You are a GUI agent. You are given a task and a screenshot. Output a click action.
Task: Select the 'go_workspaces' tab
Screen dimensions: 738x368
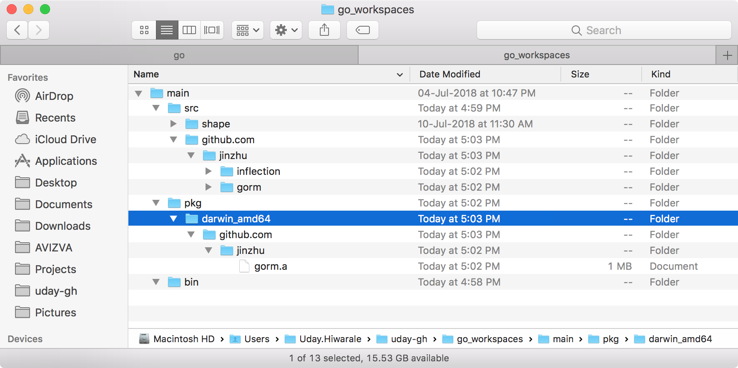(537, 55)
